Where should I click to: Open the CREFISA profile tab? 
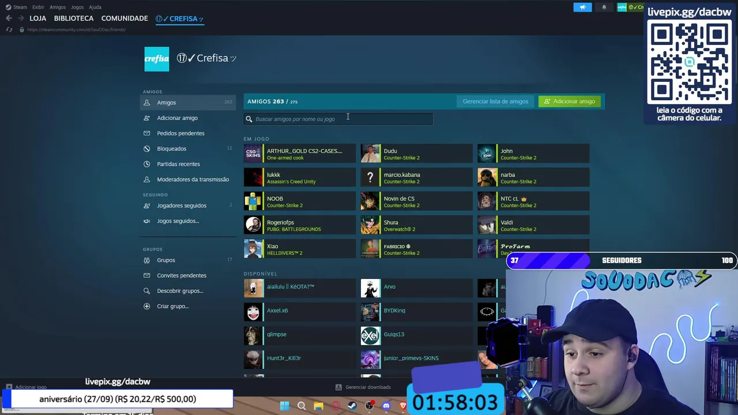click(x=179, y=18)
